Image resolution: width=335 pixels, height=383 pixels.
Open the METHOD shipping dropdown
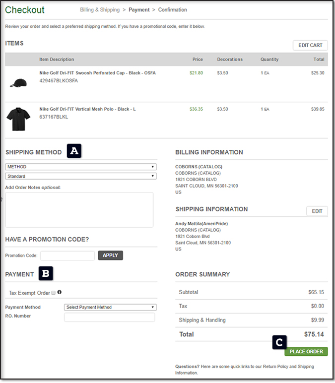point(80,167)
